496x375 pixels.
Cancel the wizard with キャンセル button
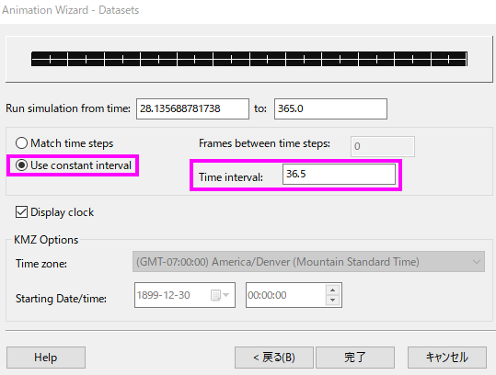[447, 358]
